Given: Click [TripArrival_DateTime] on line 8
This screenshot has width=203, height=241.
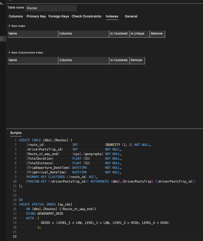Looking at the screenshot, I should [46, 172].
